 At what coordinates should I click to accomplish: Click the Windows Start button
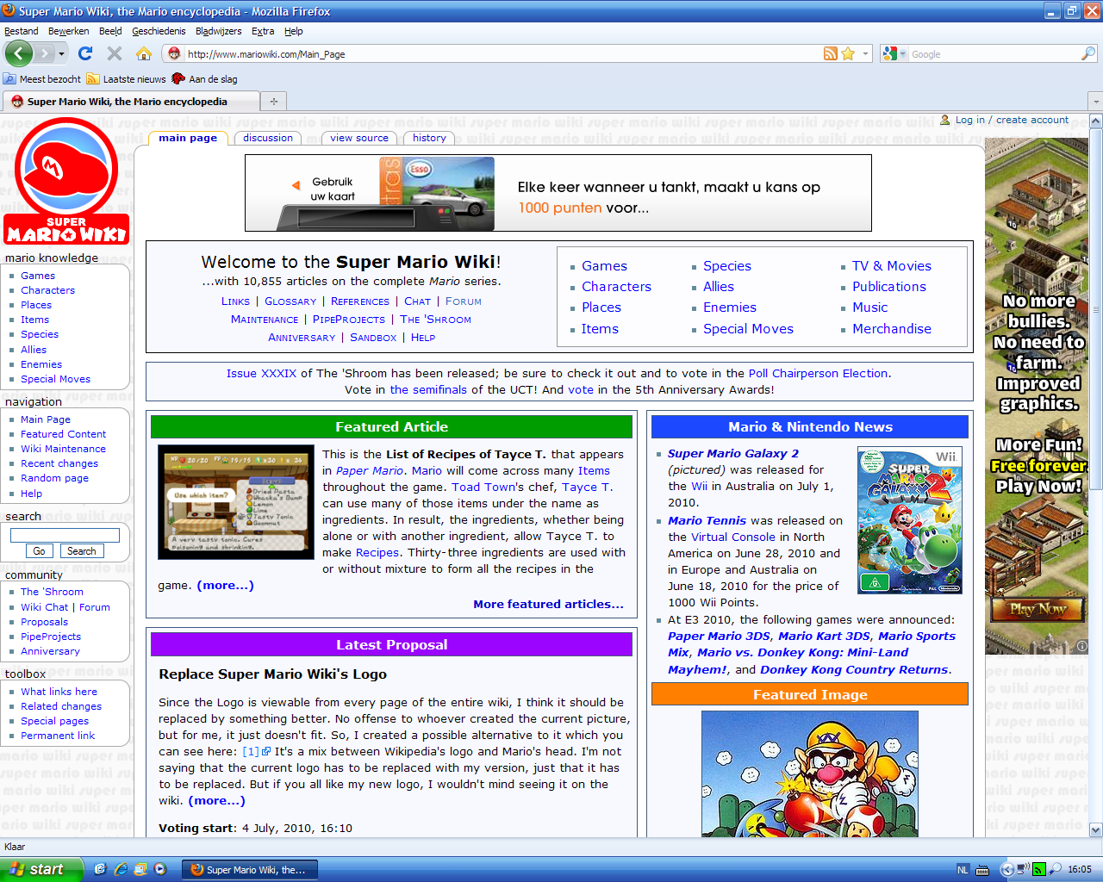coord(41,869)
